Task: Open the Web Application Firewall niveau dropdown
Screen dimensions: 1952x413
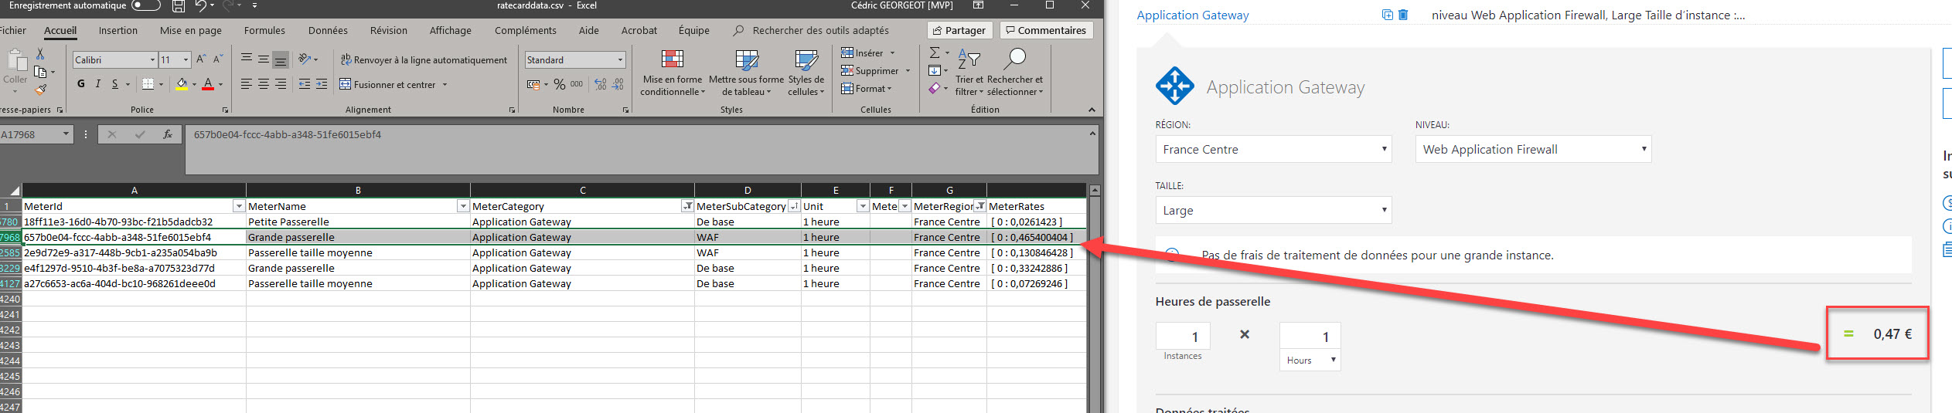Action: (1533, 149)
